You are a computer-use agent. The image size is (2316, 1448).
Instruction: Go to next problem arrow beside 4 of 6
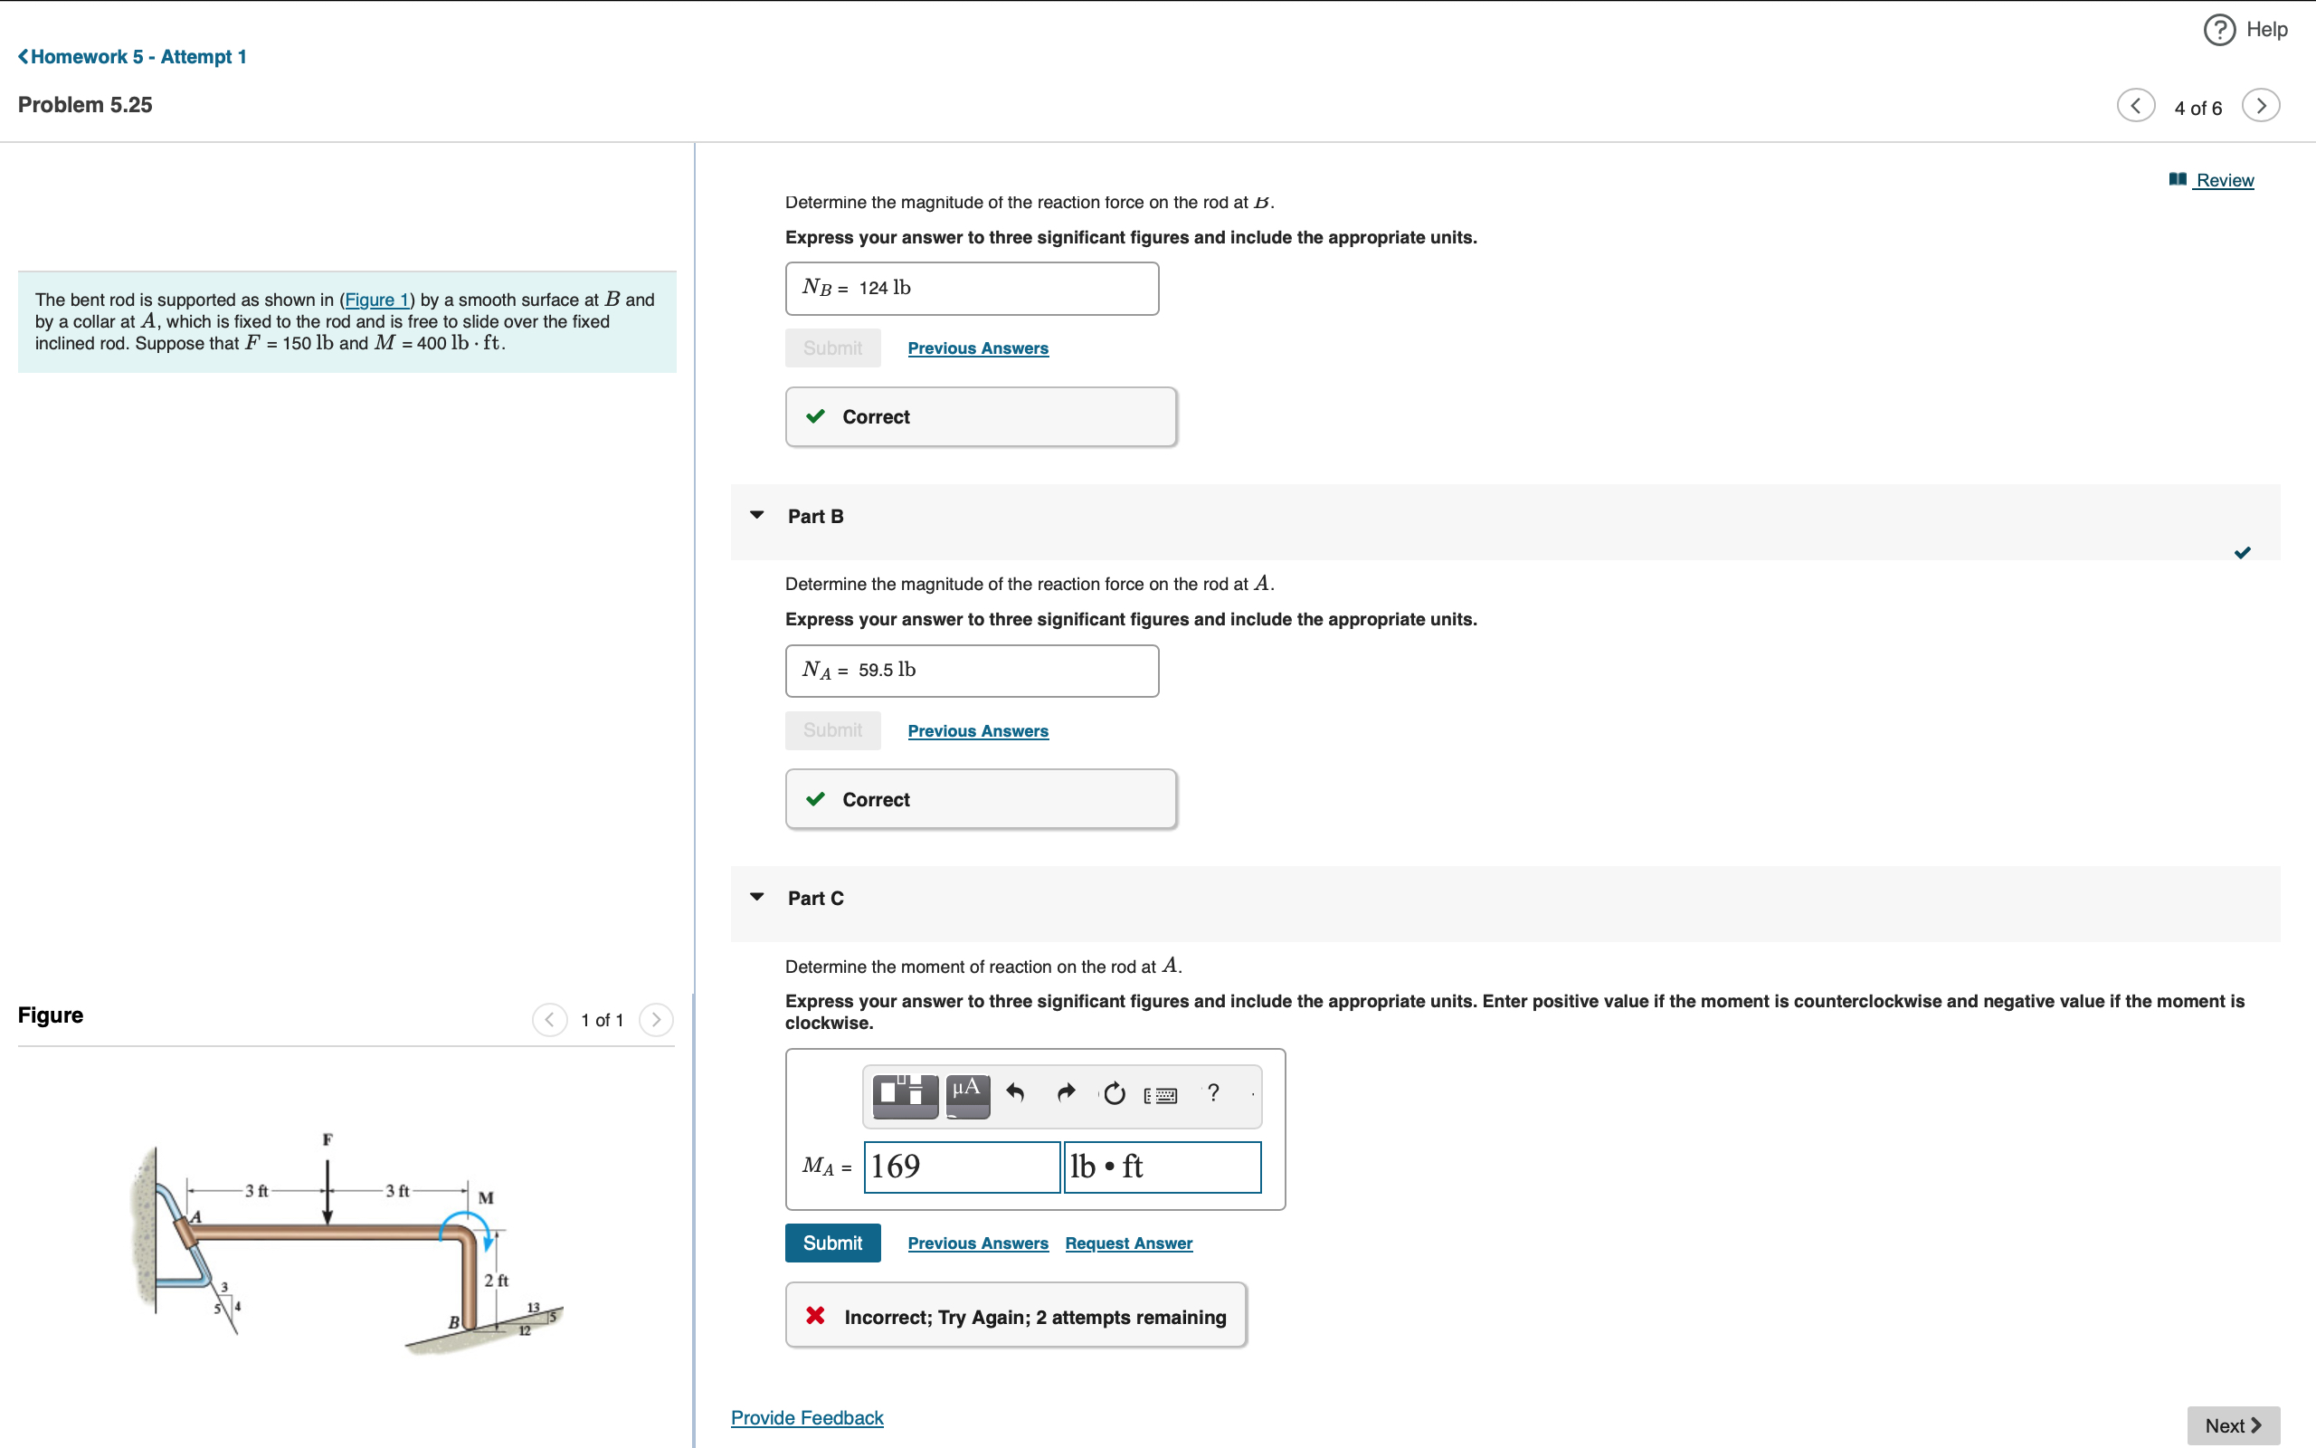(2261, 105)
